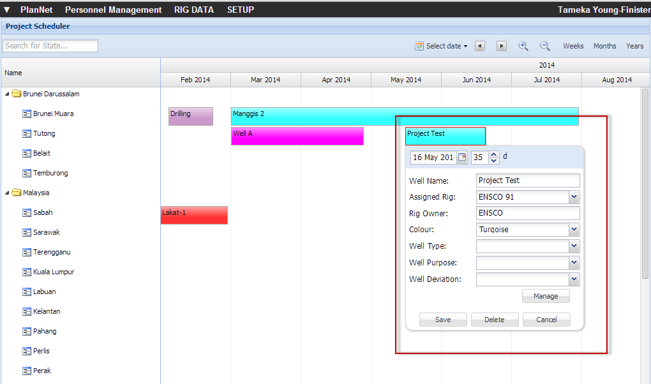Click the Search for State input field
Screen dimensions: 651x384
pos(50,46)
